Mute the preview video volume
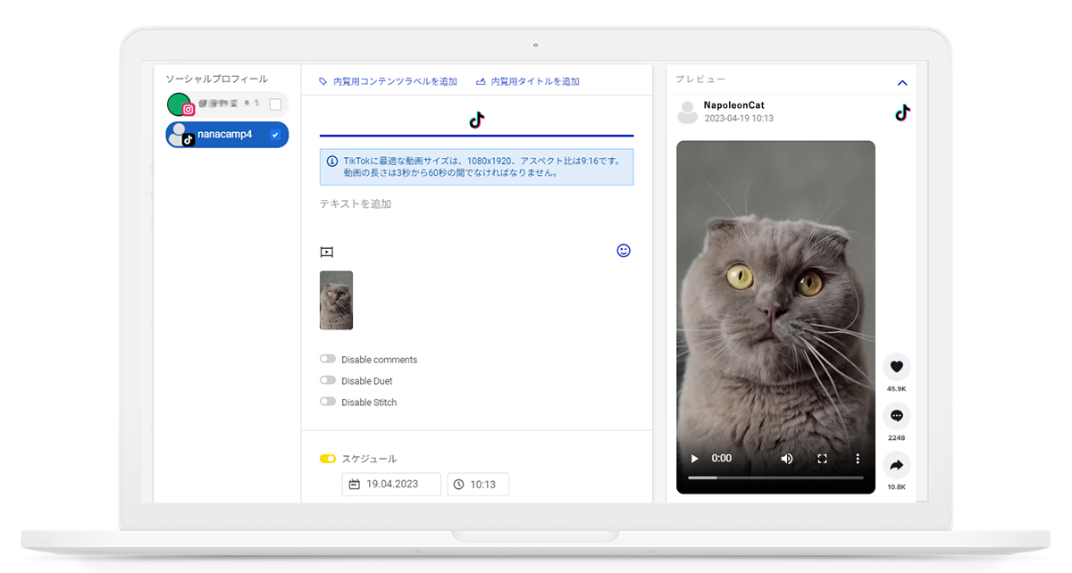 [787, 459]
